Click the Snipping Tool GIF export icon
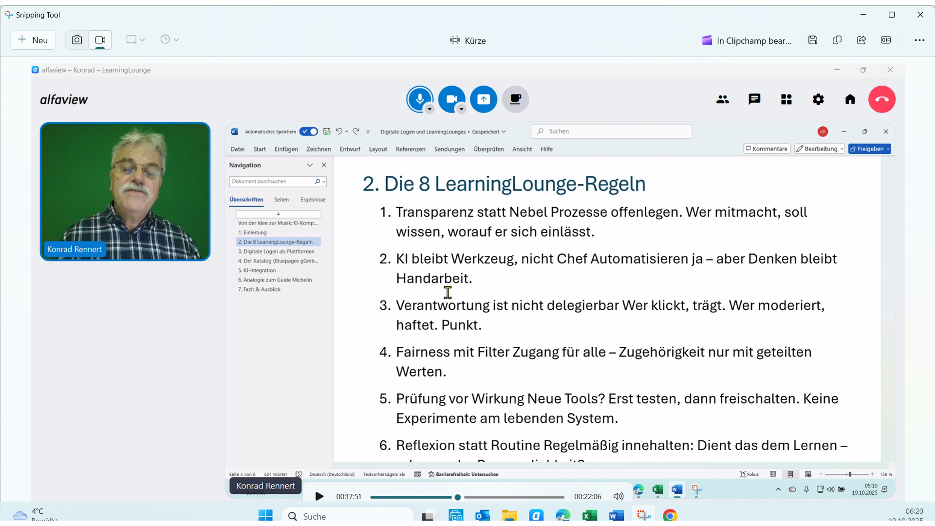Viewport: 935px width, 526px height. [885, 40]
